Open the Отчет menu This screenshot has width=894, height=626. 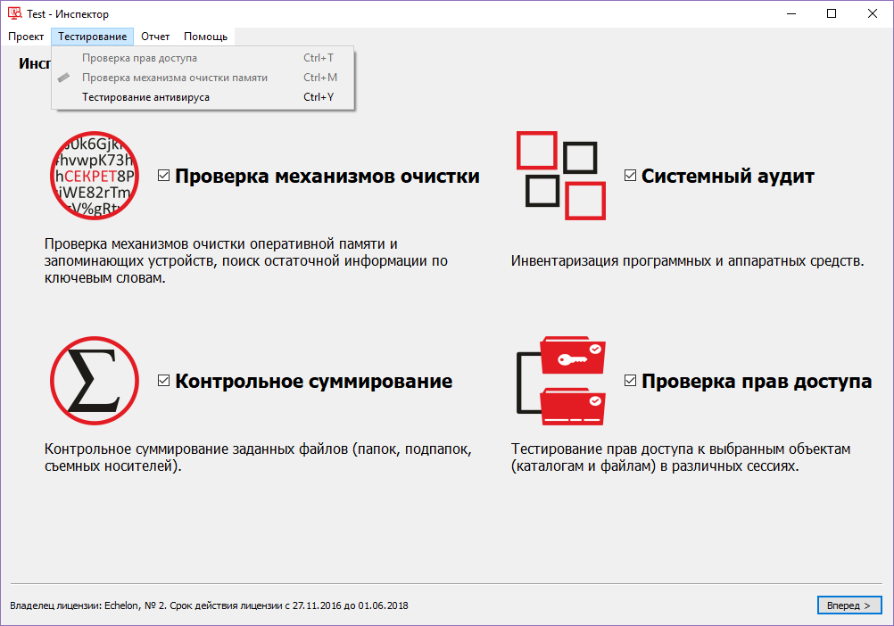point(154,37)
